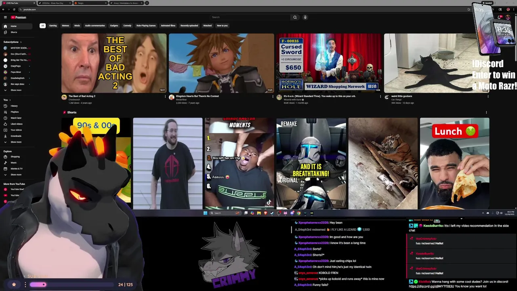
Task: Play Wizard Shopping Network video thumbnail
Action: [x=329, y=63]
